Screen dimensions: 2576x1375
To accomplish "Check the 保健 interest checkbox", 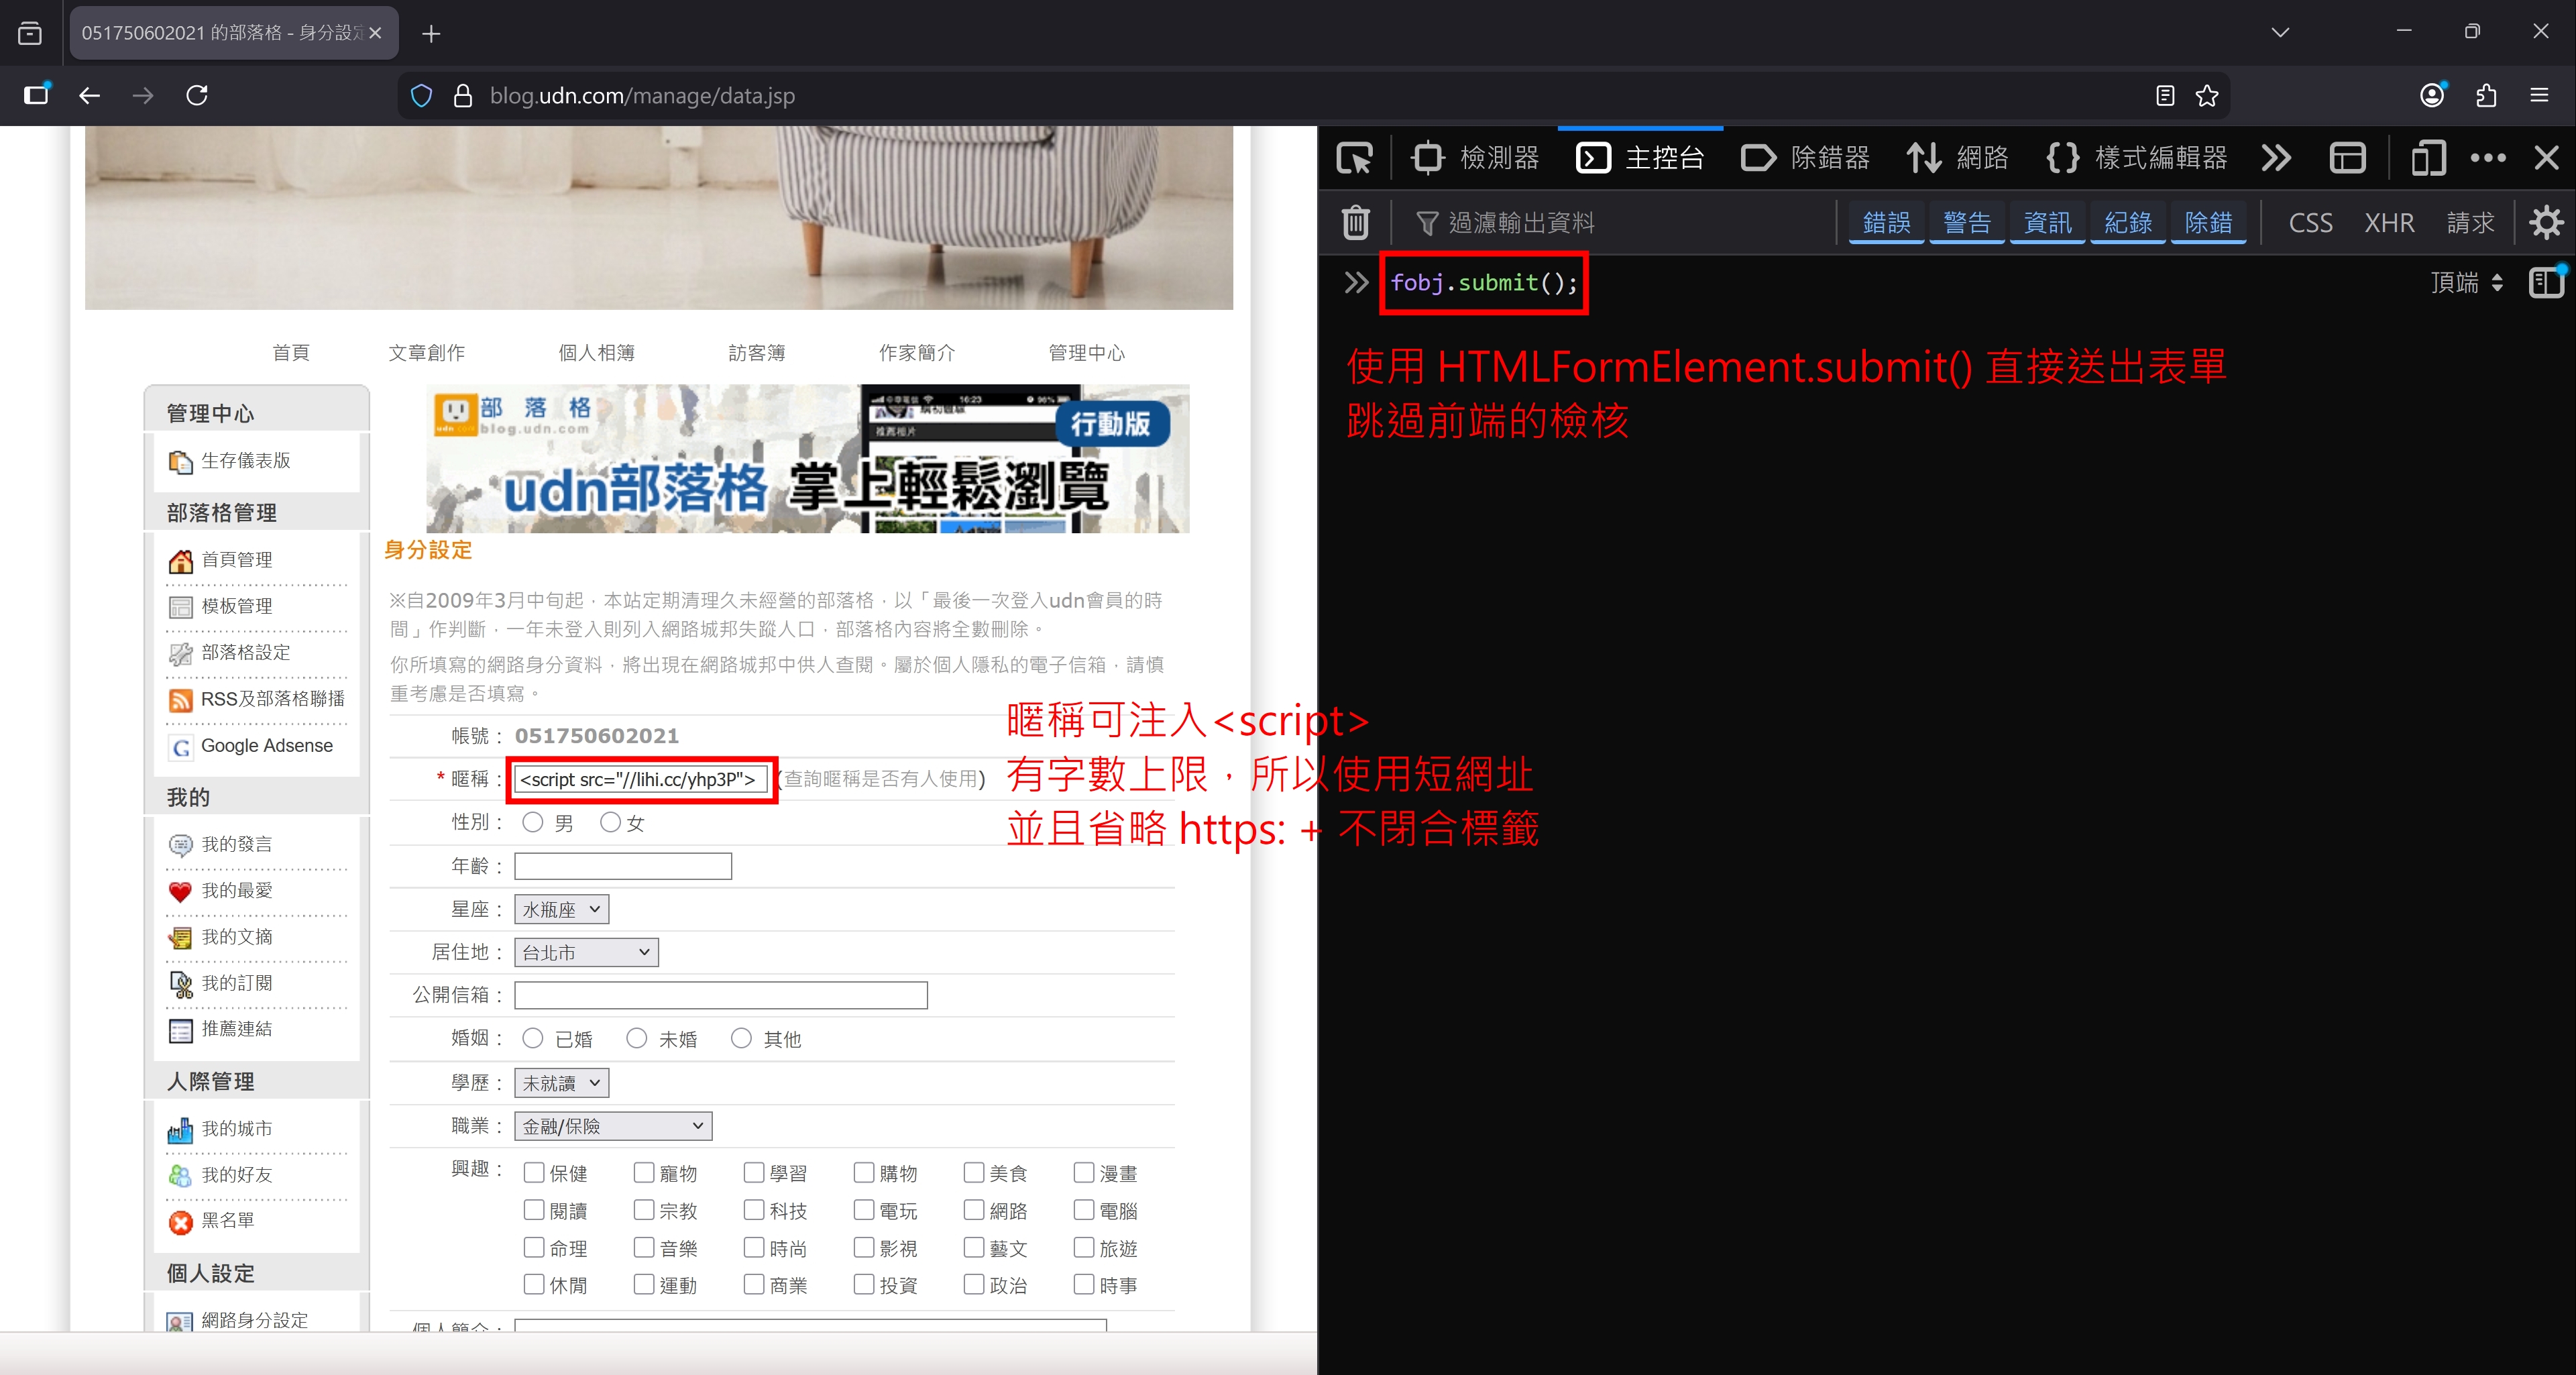I will 534,1172.
